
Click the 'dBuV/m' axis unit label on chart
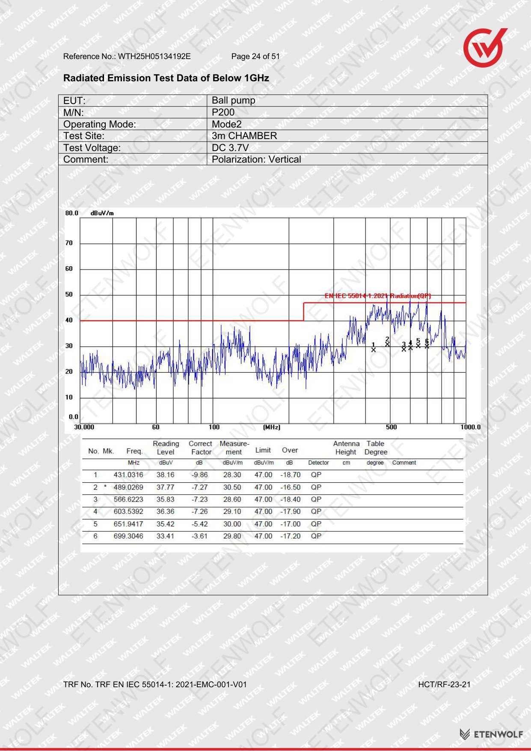coord(102,213)
